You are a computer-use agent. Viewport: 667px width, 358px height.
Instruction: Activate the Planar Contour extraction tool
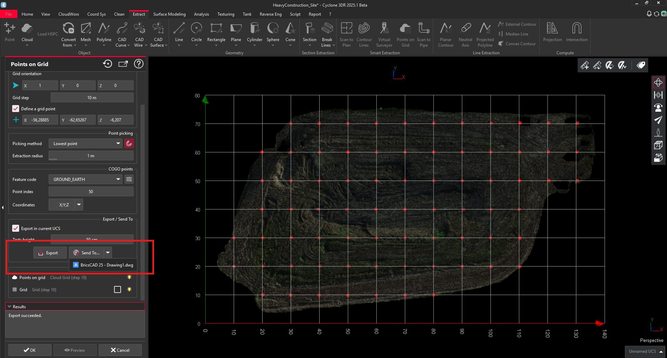(445, 34)
